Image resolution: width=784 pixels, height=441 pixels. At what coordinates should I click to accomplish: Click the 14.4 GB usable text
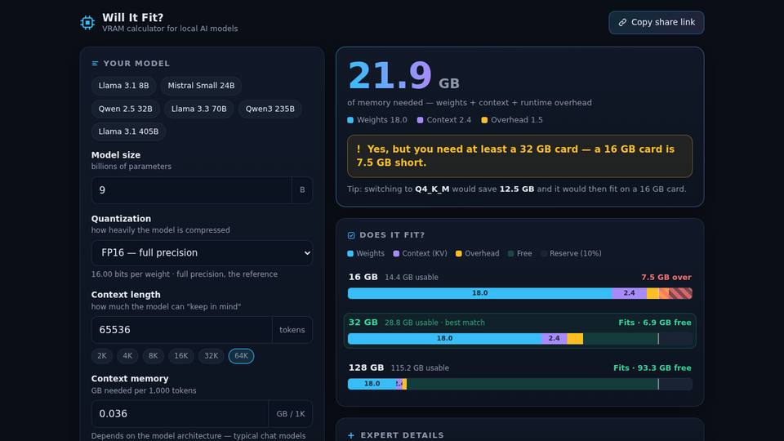click(x=412, y=278)
